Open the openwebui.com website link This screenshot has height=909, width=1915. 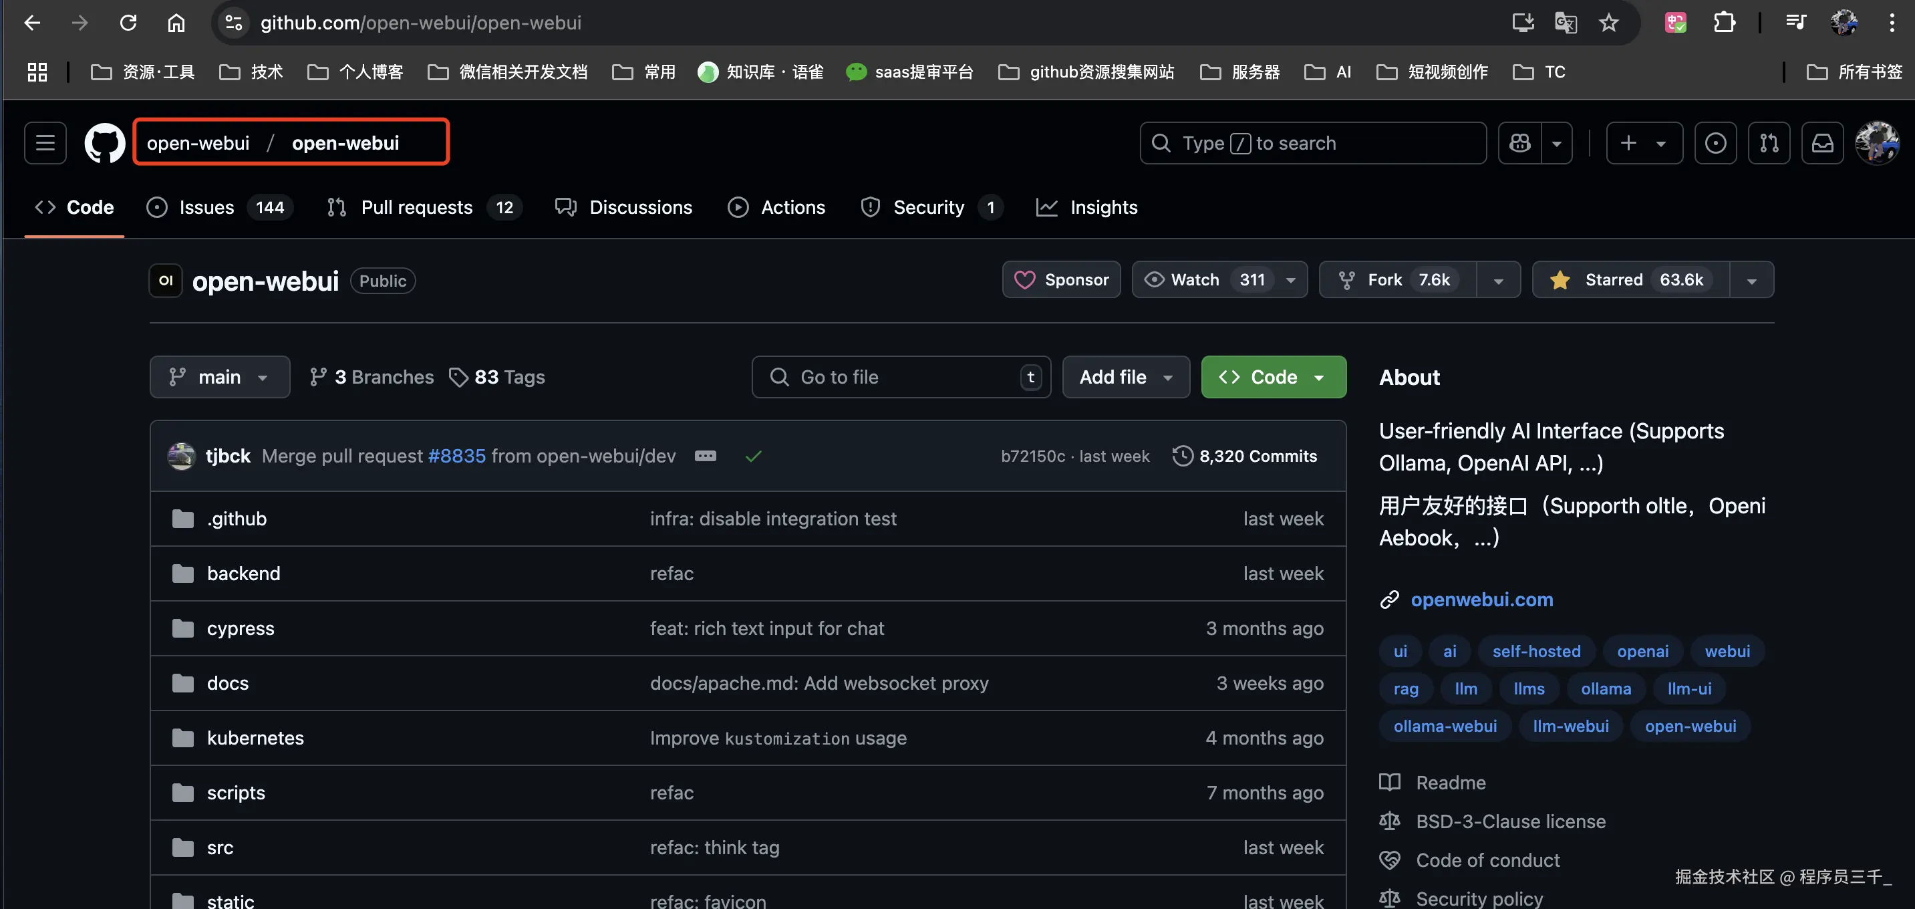(1481, 600)
